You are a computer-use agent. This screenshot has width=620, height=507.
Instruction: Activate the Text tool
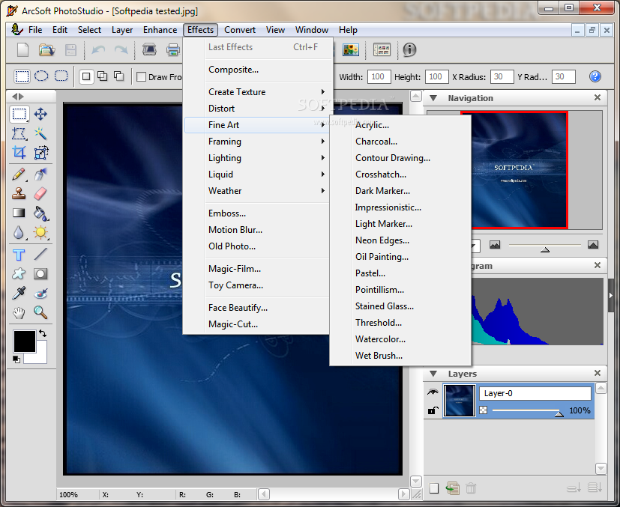click(19, 255)
